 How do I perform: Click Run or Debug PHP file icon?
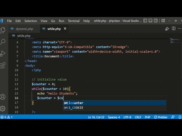[x=167, y=29]
